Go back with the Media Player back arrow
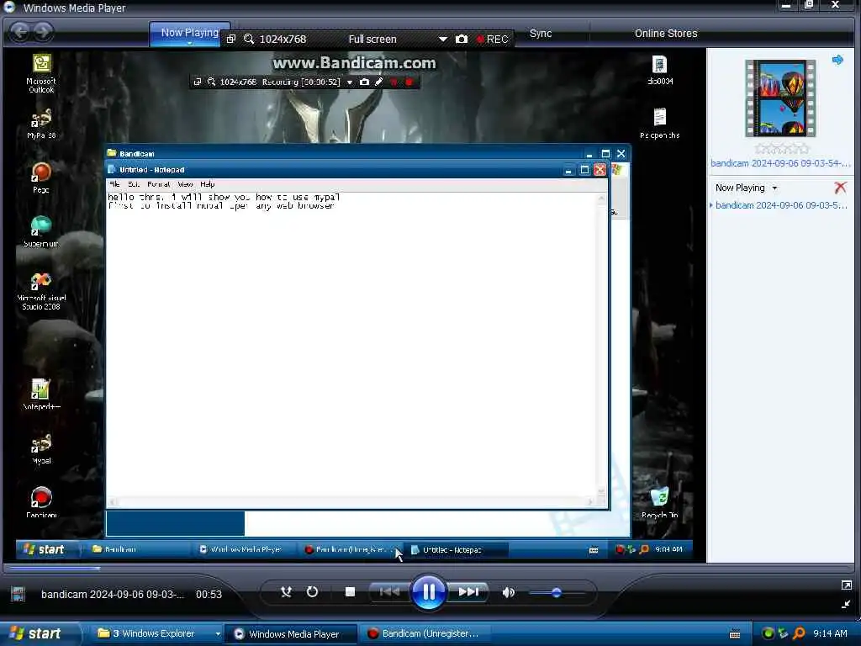This screenshot has width=861, height=646. pyautogui.click(x=20, y=32)
